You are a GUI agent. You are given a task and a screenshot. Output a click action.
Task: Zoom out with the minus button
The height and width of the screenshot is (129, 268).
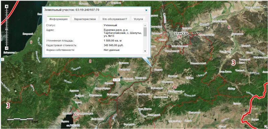(x=7, y=48)
